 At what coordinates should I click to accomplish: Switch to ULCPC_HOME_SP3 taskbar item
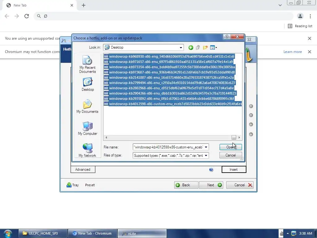[x=43, y=233]
